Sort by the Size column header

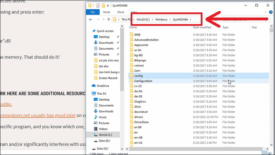click(254, 27)
